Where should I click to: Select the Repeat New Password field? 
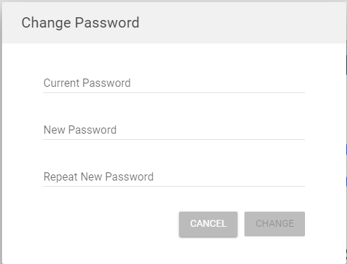point(174,177)
